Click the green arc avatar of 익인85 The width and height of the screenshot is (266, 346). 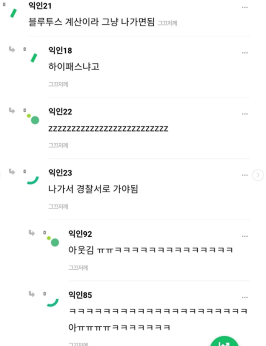coord(53,302)
